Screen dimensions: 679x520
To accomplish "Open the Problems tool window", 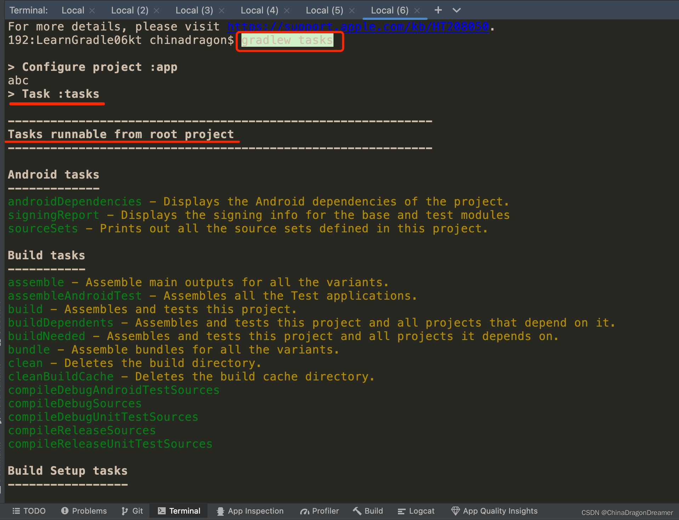I will pos(84,511).
